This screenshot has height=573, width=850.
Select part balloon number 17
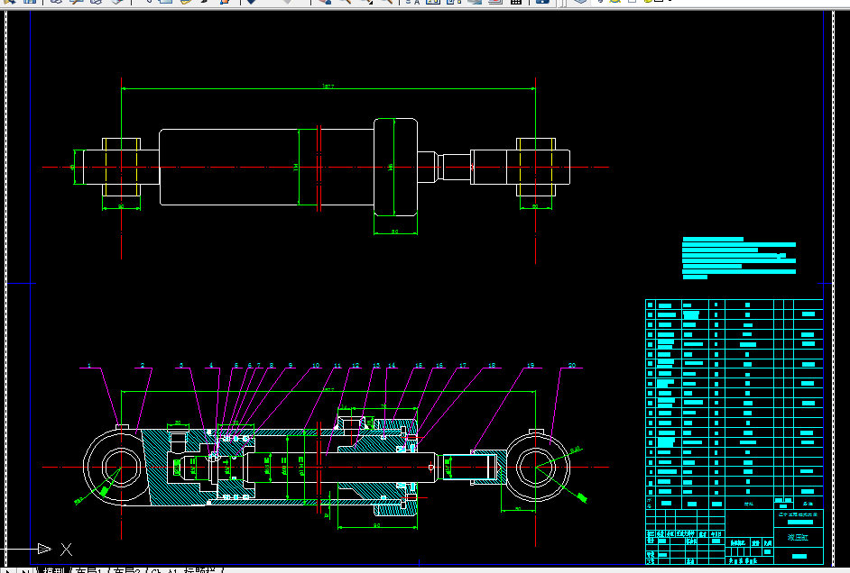[x=463, y=366]
